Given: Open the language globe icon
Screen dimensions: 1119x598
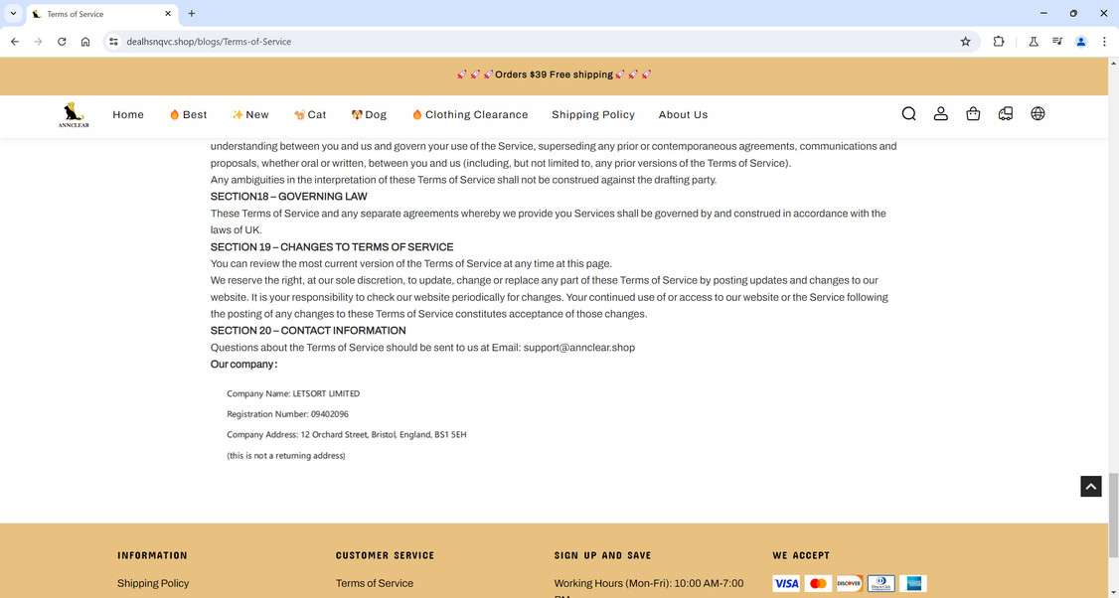Looking at the screenshot, I should click(1038, 113).
